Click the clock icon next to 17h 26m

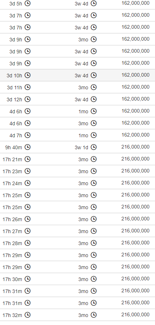(27, 219)
